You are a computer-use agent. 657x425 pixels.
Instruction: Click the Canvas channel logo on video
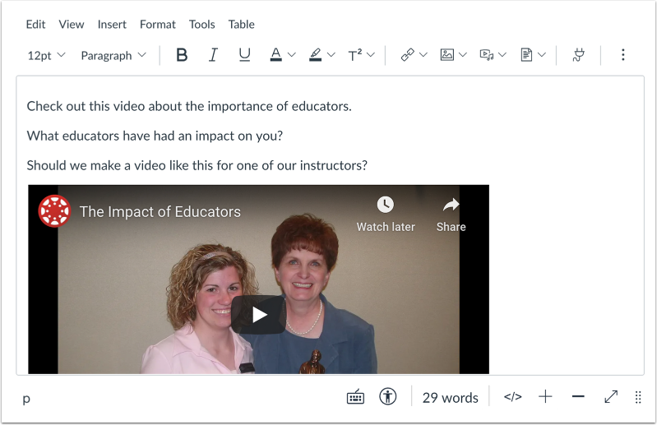[x=54, y=211]
